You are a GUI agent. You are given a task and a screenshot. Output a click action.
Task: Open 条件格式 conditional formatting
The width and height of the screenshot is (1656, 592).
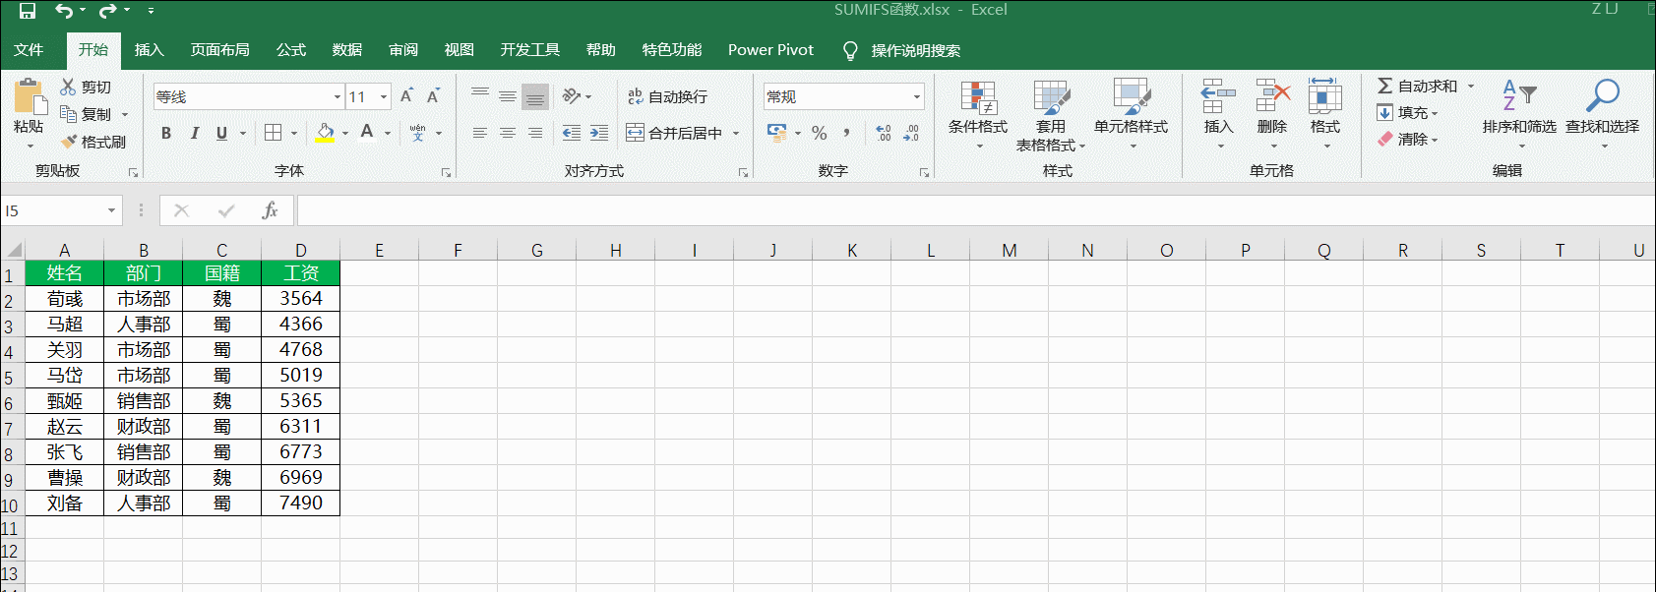978,115
